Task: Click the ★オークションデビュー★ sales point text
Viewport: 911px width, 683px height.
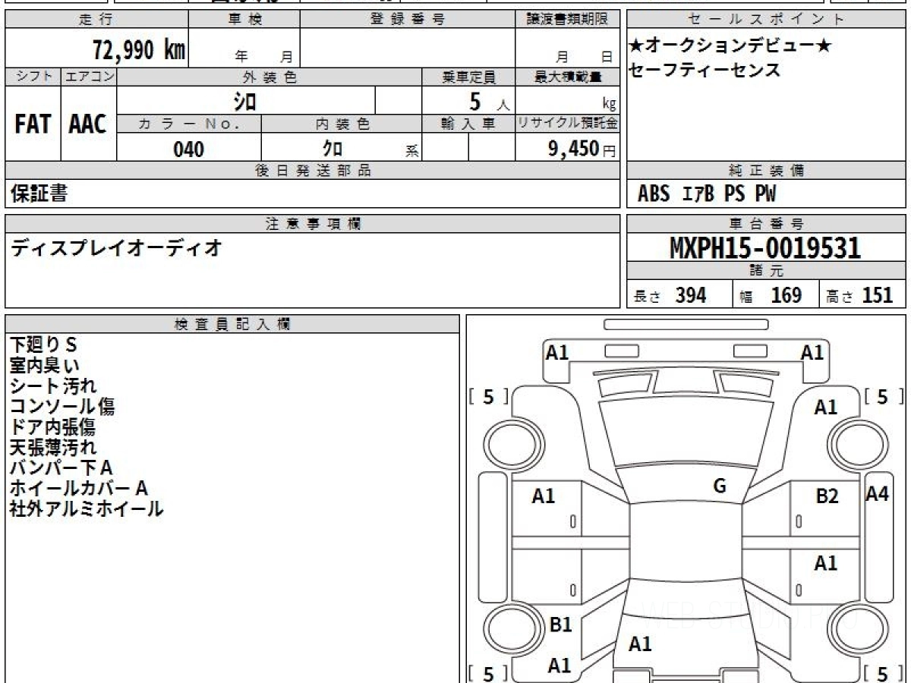Action: tap(730, 46)
